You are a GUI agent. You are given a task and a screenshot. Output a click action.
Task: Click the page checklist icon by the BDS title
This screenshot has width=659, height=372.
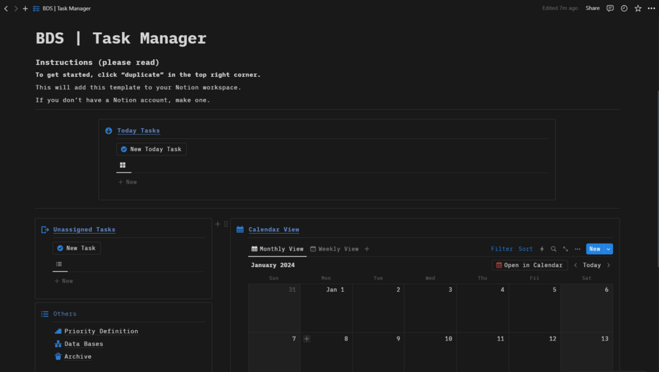click(x=36, y=9)
